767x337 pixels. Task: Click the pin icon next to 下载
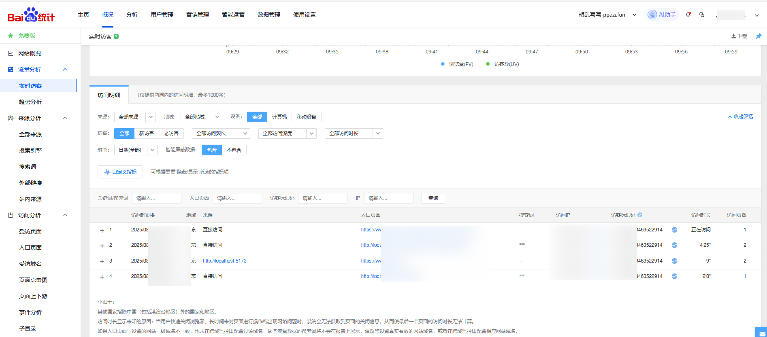click(758, 36)
